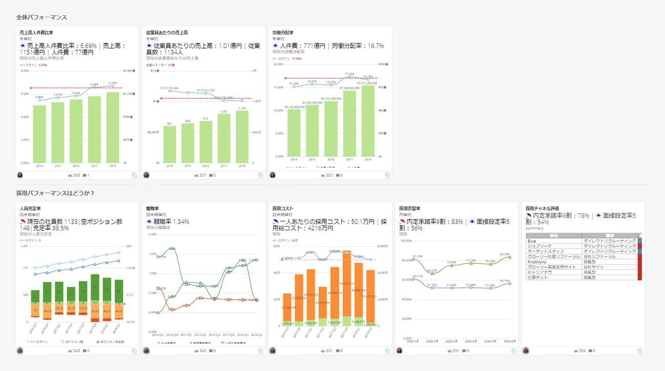
Task: Select the 全体パフォーマンス section heading
Action: 41,17
